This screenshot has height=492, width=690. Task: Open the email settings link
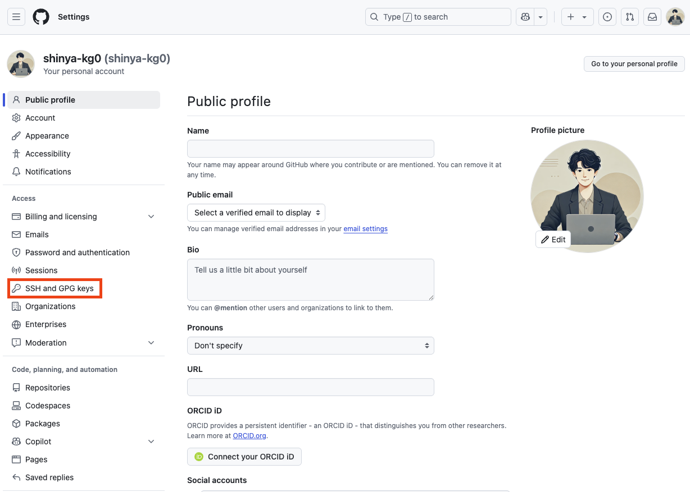coord(365,228)
